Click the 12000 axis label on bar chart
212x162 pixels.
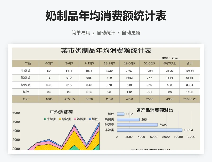[191, 137]
